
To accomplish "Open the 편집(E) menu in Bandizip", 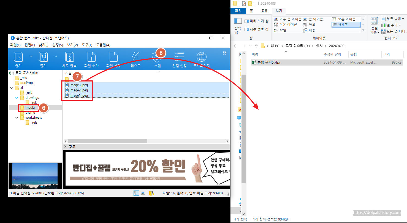I will [30, 45].
